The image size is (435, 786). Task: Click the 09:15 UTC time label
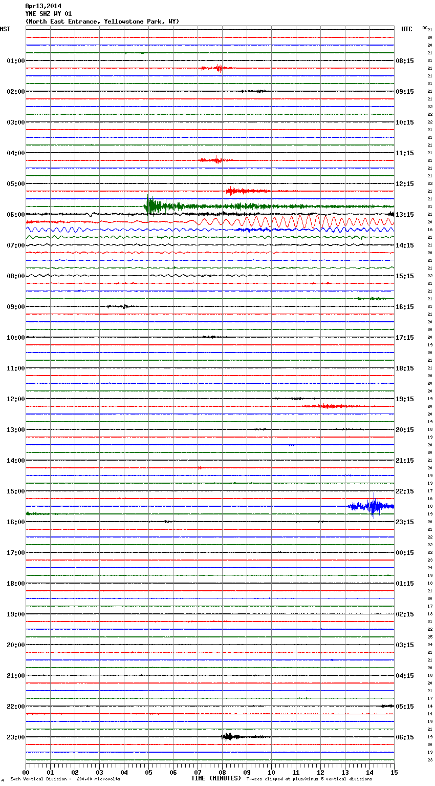click(x=405, y=92)
